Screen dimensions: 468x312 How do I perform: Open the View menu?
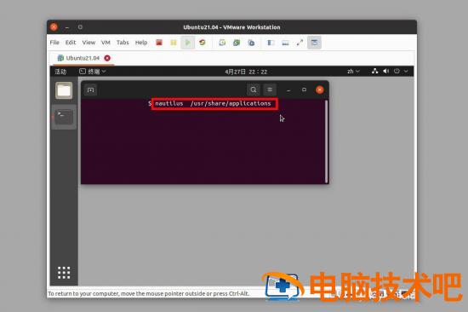tap(88, 43)
